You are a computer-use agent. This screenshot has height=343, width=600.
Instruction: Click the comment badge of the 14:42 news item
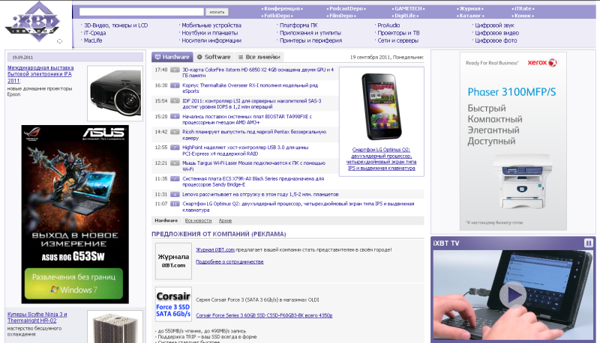175,132
